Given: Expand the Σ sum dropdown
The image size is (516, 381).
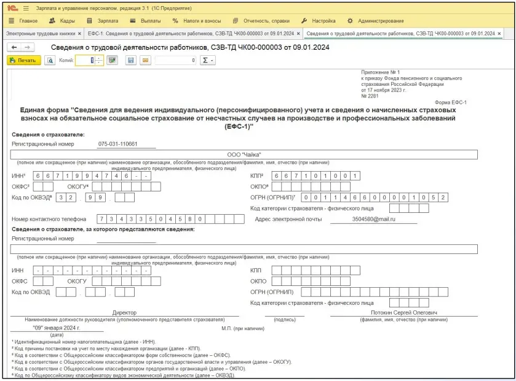Looking at the screenshot, I should pyautogui.click(x=208, y=60).
